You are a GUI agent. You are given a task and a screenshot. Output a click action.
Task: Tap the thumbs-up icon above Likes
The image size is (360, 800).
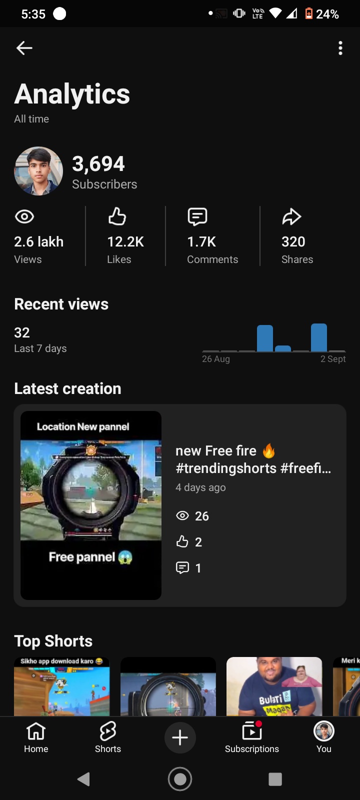click(x=117, y=216)
